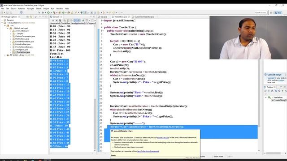Click the New file toolbar icon
This screenshot has width=287, height=161.
coord(2,13)
